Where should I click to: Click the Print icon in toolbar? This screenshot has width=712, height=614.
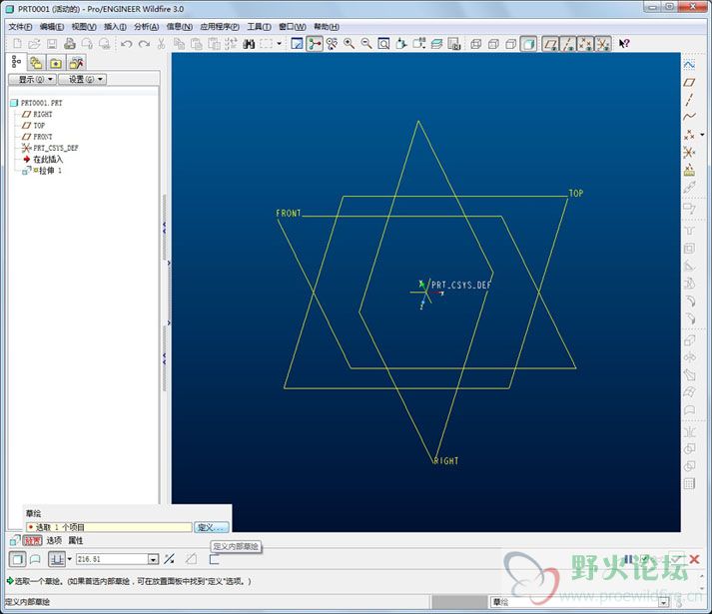tap(69, 44)
